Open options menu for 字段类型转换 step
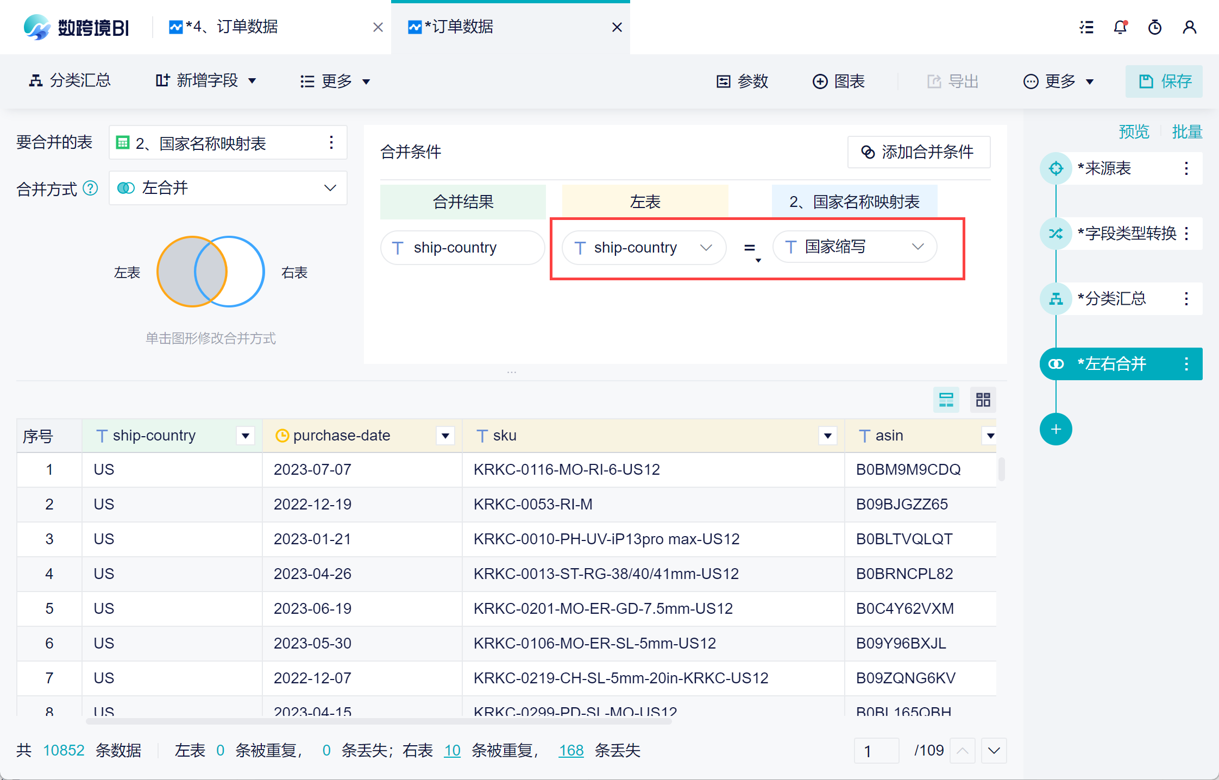The image size is (1219, 780). pyautogui.click(x=1187, y=234)
